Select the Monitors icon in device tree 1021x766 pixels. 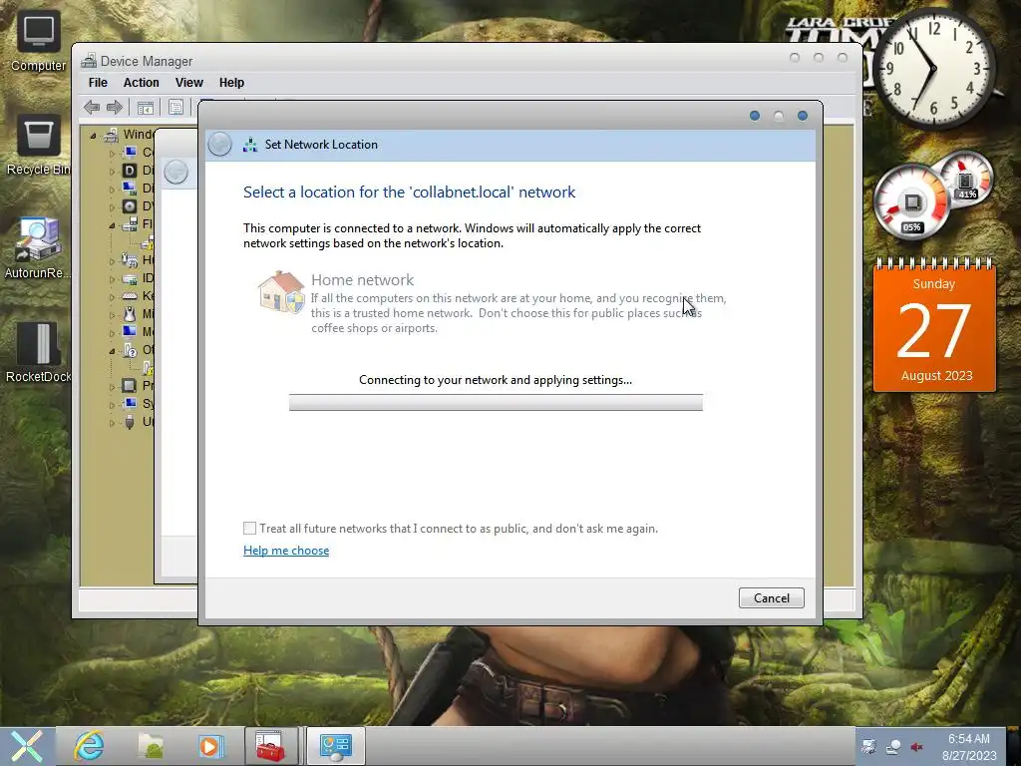130,331
